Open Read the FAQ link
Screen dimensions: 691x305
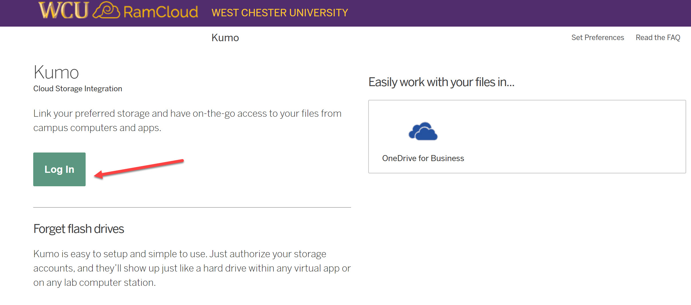pyautogui.click(x=658, y=37)
